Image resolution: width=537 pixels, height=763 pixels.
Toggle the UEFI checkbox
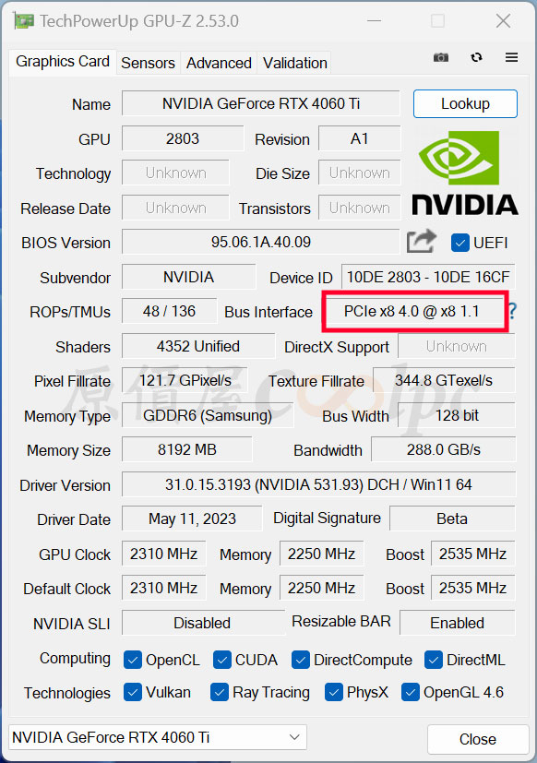coord(460,243)
